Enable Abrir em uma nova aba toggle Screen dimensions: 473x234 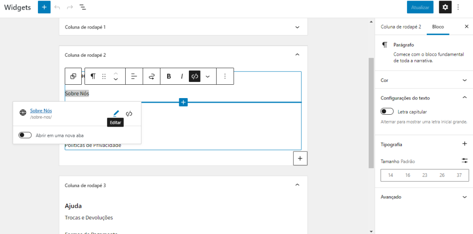pos(25,135)
